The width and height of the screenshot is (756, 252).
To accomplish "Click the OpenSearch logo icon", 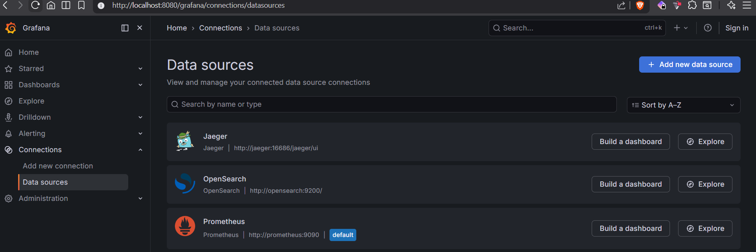I will 185,183.
